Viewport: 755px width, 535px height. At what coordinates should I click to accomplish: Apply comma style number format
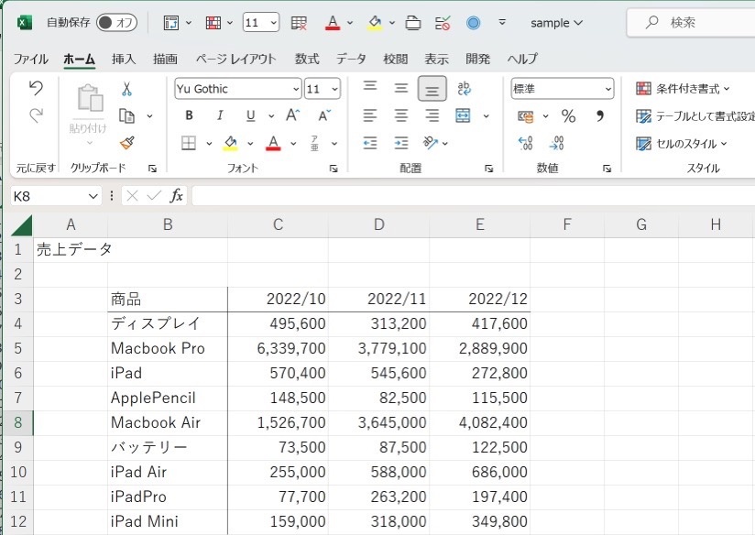pos(599,115)
